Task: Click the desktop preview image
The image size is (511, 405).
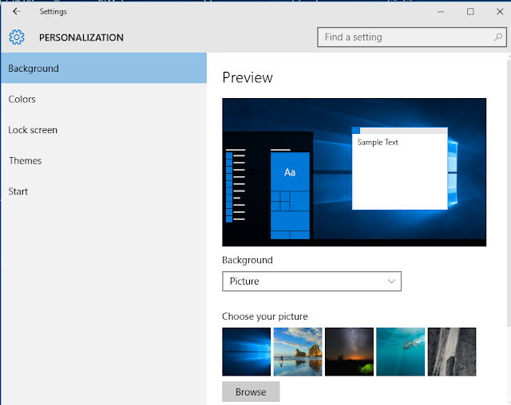Action: click(355, 172)
